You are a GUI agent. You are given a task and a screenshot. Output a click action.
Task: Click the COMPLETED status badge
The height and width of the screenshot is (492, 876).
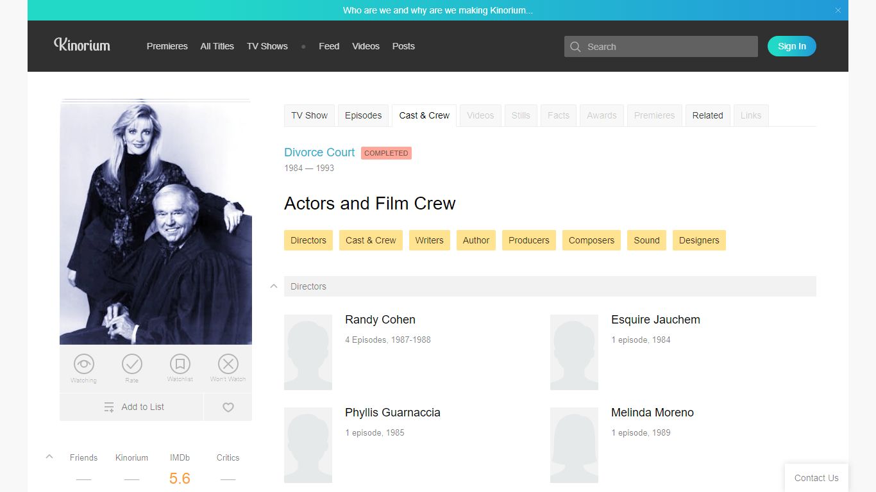tap(386, 153)
